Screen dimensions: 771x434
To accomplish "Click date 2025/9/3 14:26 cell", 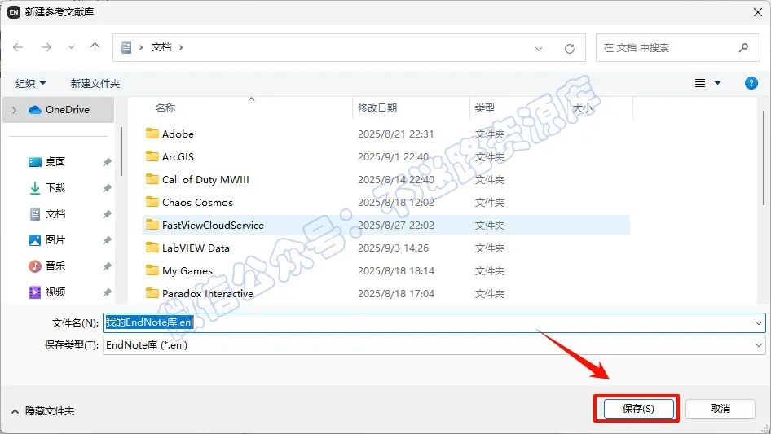I will click(394, 248).
